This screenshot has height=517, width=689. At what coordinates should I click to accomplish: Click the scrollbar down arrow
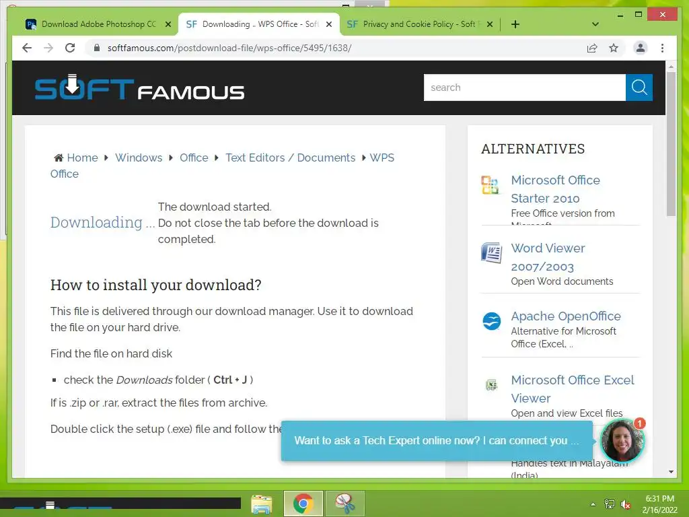[671, 472]
